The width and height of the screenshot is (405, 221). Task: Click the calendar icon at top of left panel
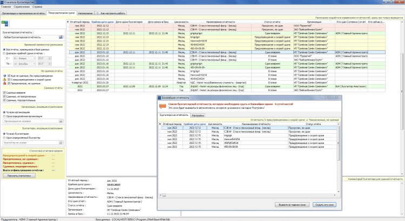pyautogui.click(x=5, y=24)
